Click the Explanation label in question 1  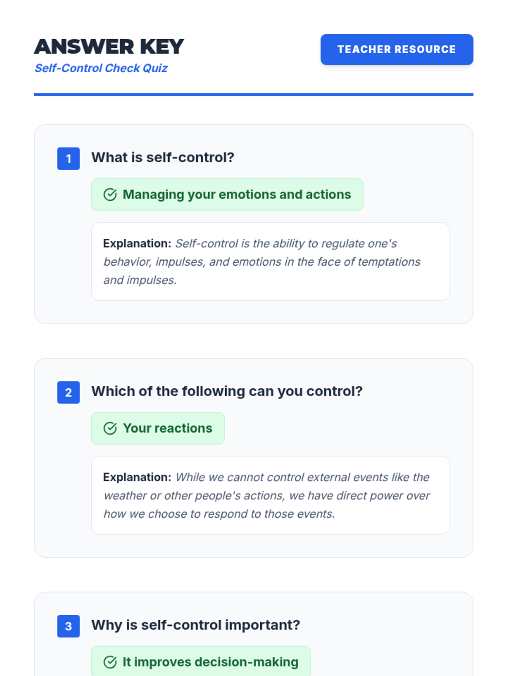coord(137,243)
